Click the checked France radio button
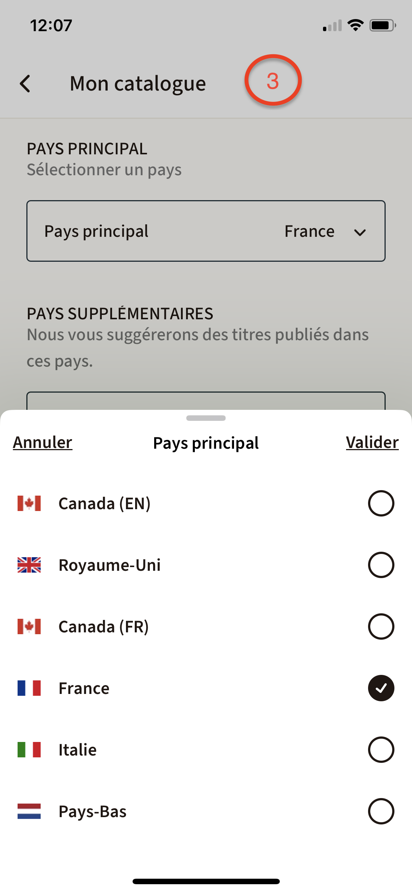412x893 pixels. tap(381, 688)
